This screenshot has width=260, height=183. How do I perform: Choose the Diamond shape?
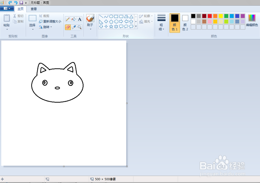[106, 21]
